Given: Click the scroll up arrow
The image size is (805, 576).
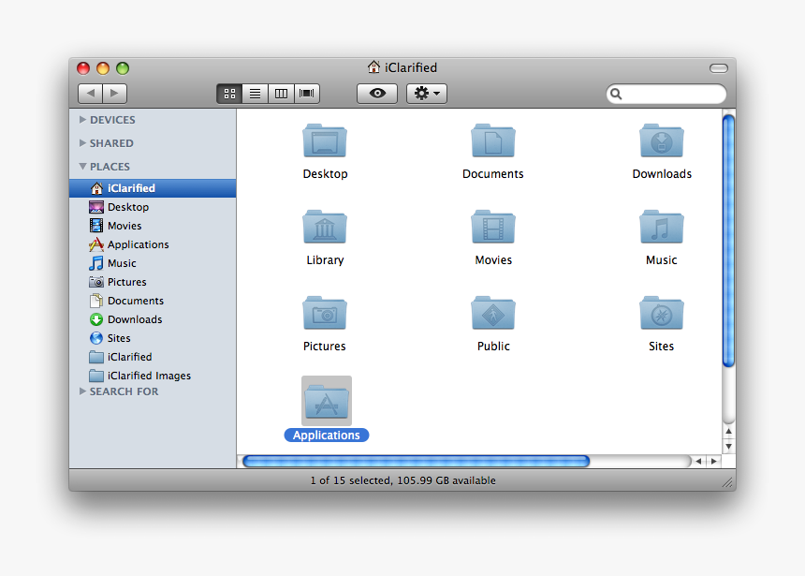Looking at the screenshot, I should (728, 432).
